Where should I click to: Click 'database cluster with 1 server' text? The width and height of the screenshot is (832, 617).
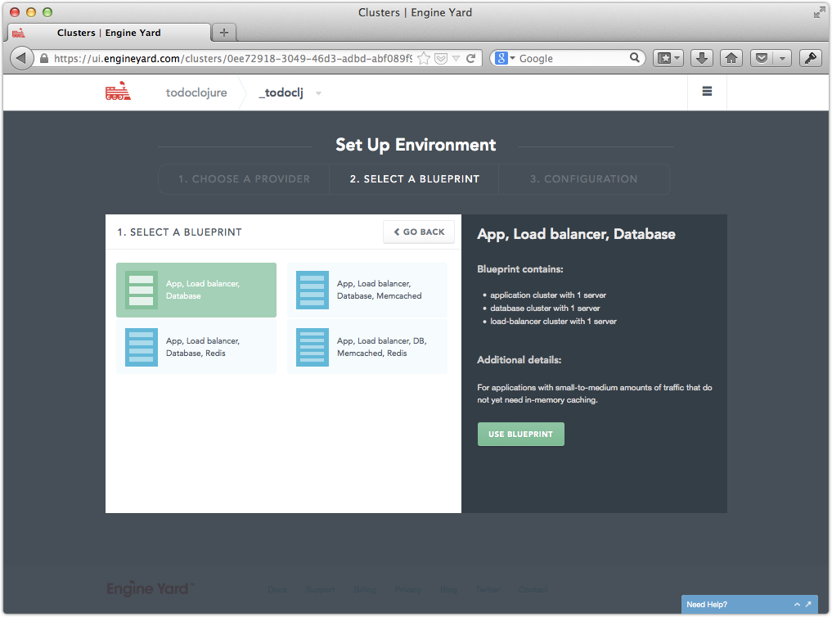pos(545,308)
